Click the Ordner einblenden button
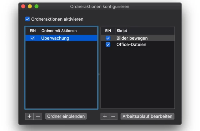The height and width of the screenshot is (131, 200). pyautogui.click(x=66, y=116)
